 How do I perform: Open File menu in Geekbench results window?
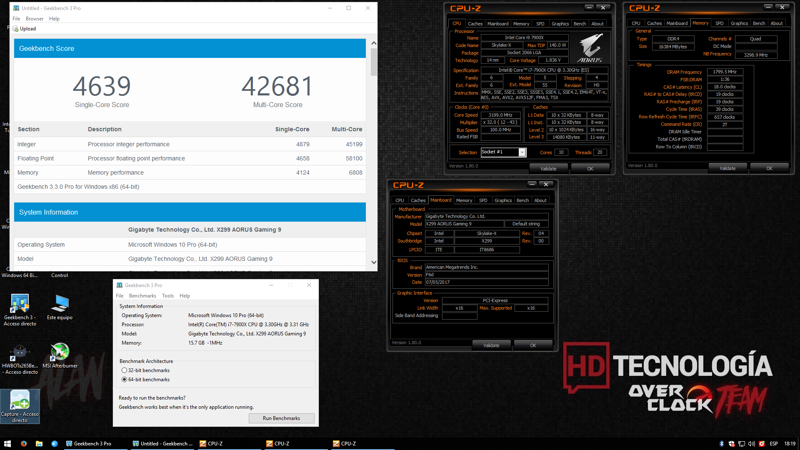(x=16, y=19)
